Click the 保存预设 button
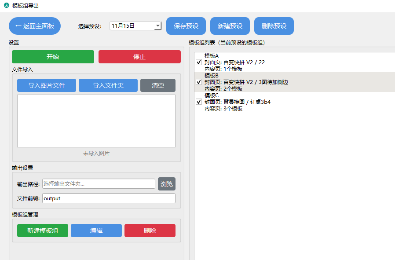This screenshot has height=260, width=395. tap(186, 26)
